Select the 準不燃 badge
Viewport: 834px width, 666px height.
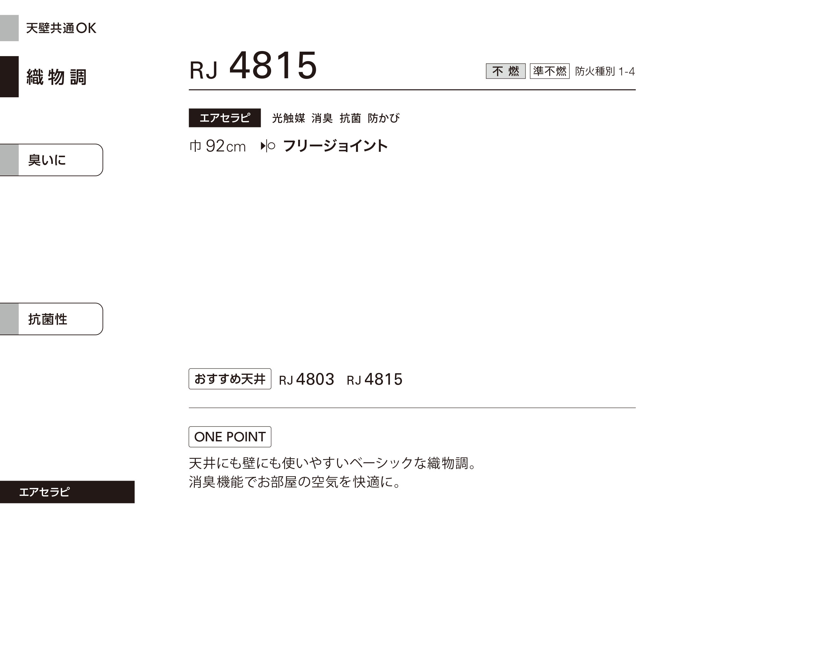click(550, 71)
